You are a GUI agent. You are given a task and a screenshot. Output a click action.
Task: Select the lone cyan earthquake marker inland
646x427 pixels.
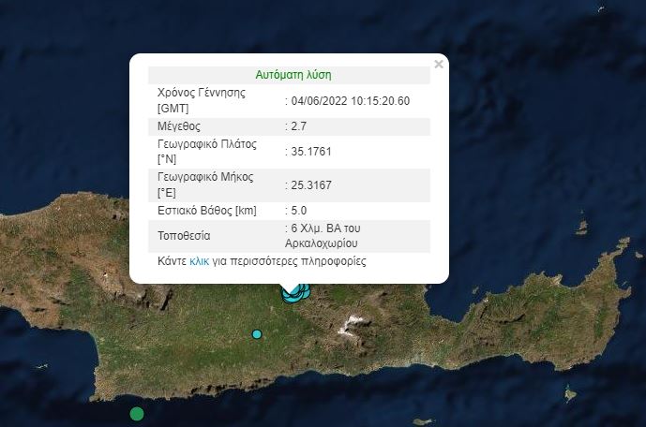tap(257, 334)
